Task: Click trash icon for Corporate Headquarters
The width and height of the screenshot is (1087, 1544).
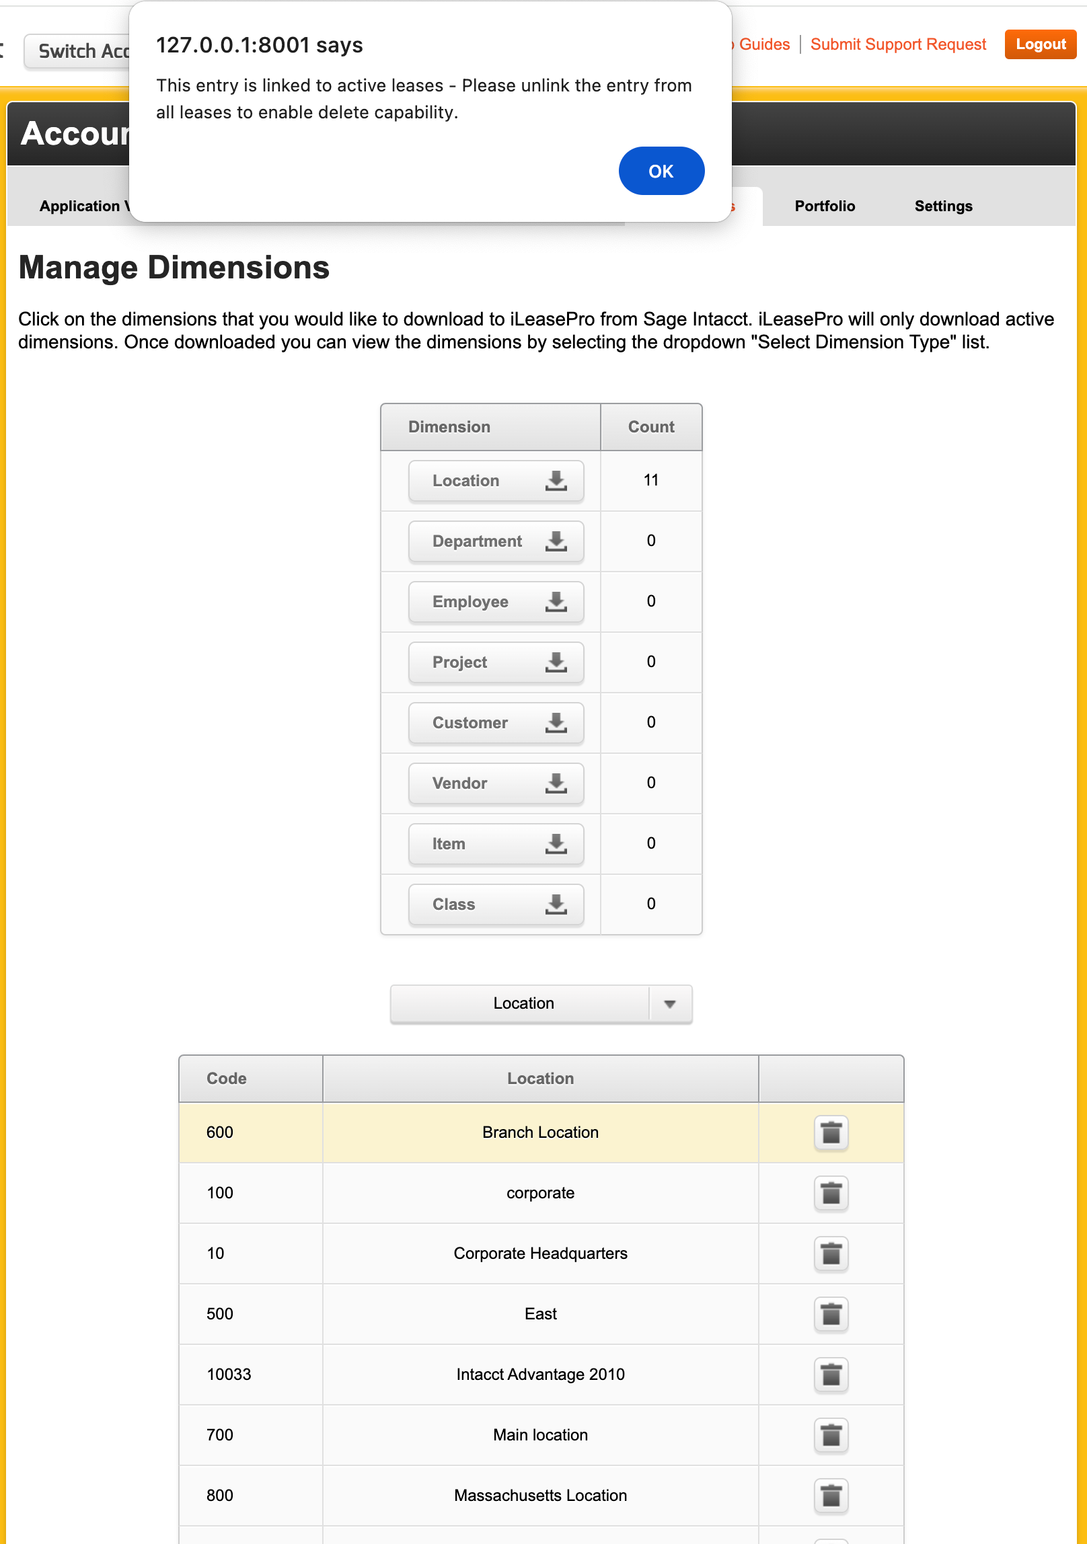Action: (831, 1253)
